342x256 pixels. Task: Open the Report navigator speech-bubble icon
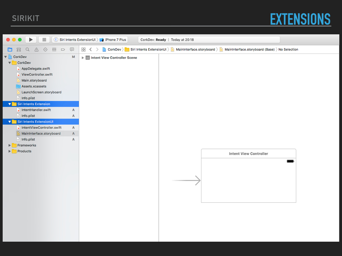point(72,50)
